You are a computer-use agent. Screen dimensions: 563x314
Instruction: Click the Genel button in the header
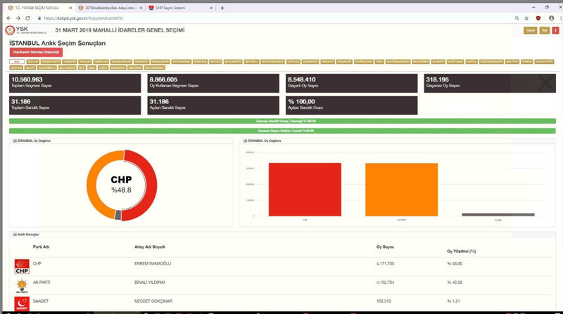coord(531,30)
